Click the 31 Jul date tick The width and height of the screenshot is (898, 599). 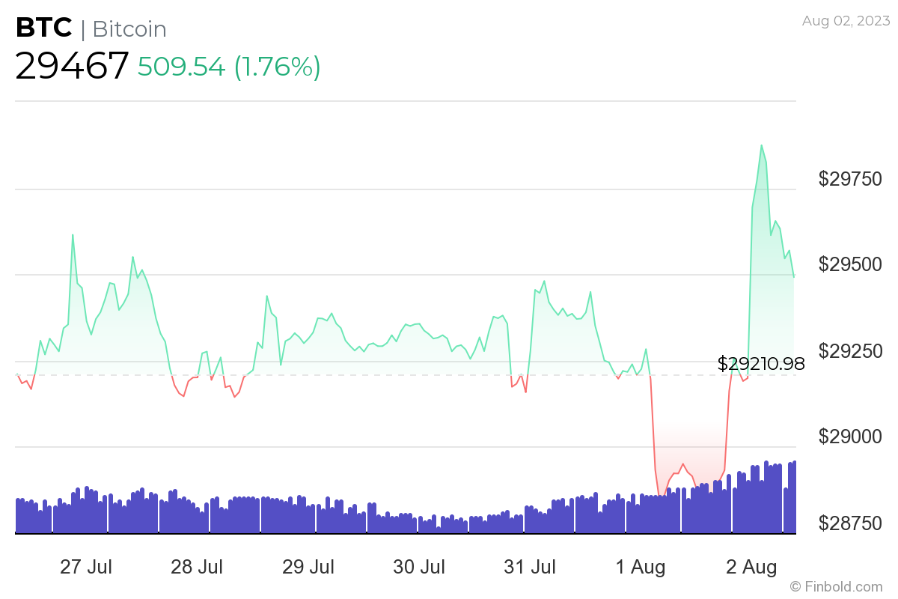click(x=530, y=567)
